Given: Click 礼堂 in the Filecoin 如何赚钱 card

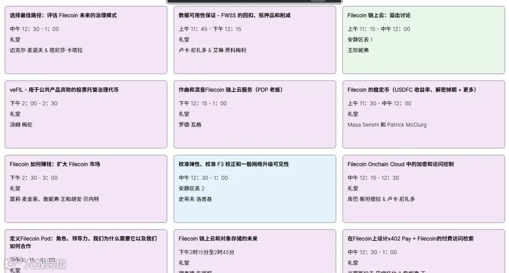Looking at the screenshot, I should (15, 188).
